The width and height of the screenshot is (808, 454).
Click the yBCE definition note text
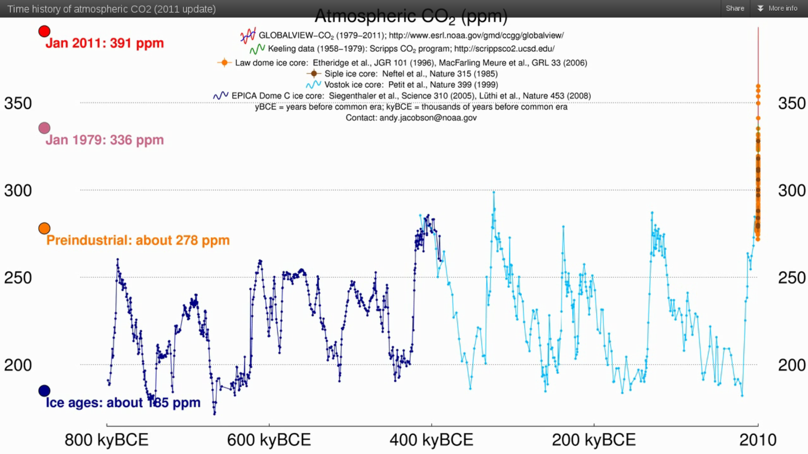(411, 107)
